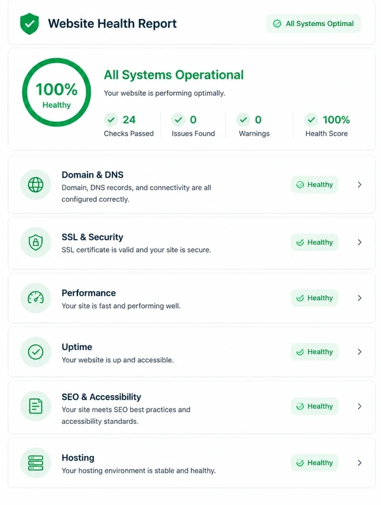381x505 pixels.
Task: Click the Performance heading
Action: (89, 292)
